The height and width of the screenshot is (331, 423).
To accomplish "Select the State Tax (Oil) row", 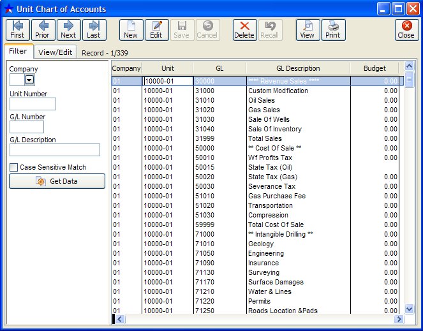I will 255,167.
